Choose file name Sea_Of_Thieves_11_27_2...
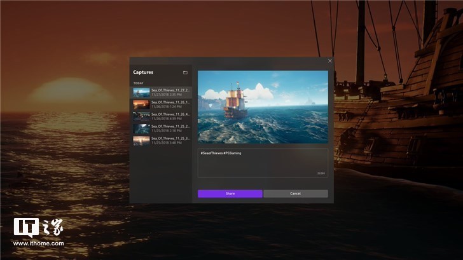Image resolution: width=463 pixels, height=260 pixels. click(x=170, y=90)
